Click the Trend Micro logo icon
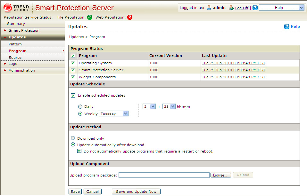The image size is (307, 196). (x=8, y=8)
